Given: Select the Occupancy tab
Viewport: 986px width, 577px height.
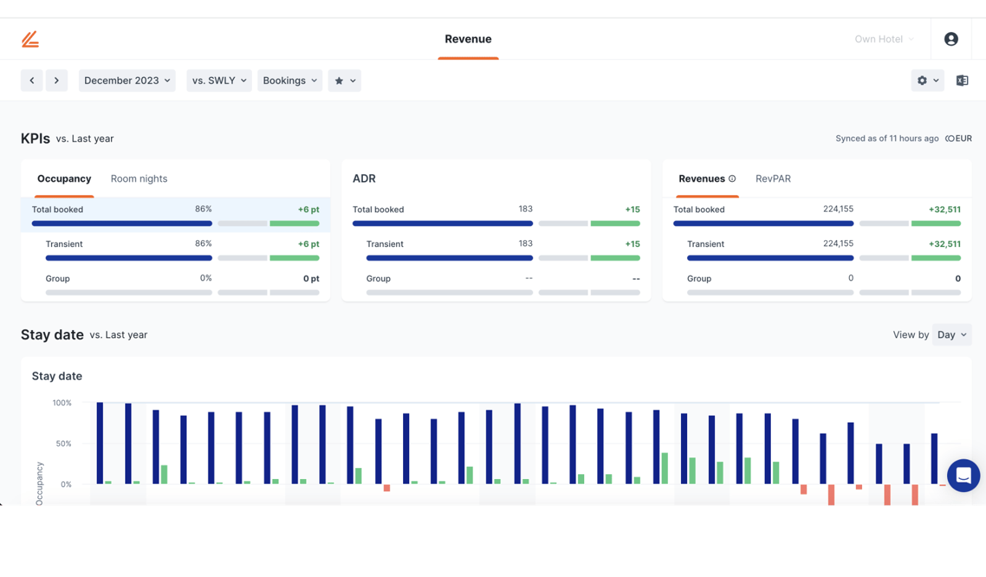Looking at the screenshot, I should tap(64, 179).
